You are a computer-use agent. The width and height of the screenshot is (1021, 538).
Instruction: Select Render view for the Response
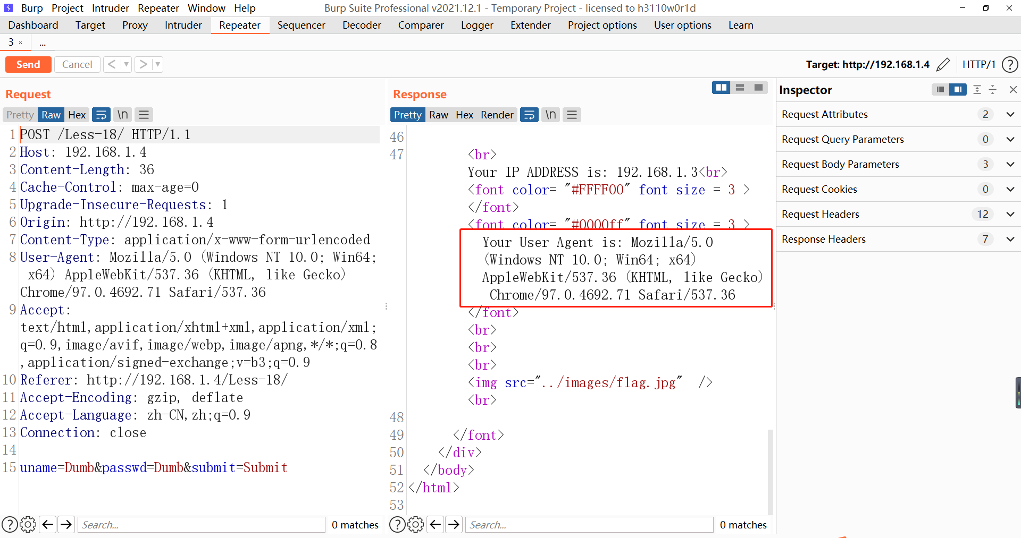pyautogui.click(x=497, y=114)
